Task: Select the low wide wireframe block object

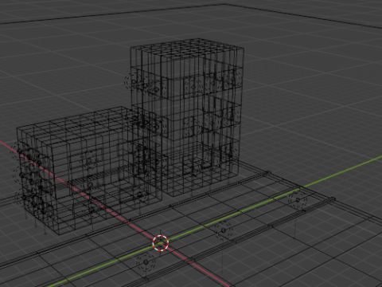Action: pyautogui.click(x=89, y=170)
